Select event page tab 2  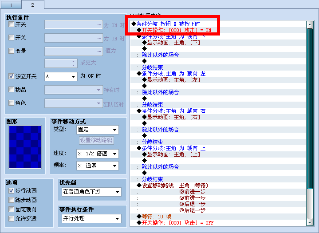[x=33, y=5]
